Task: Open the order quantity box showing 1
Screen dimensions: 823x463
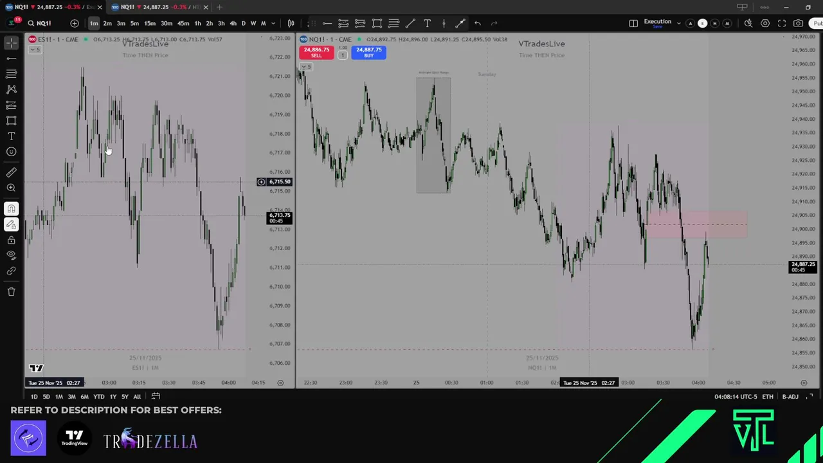Action: [x=342, y=55]
